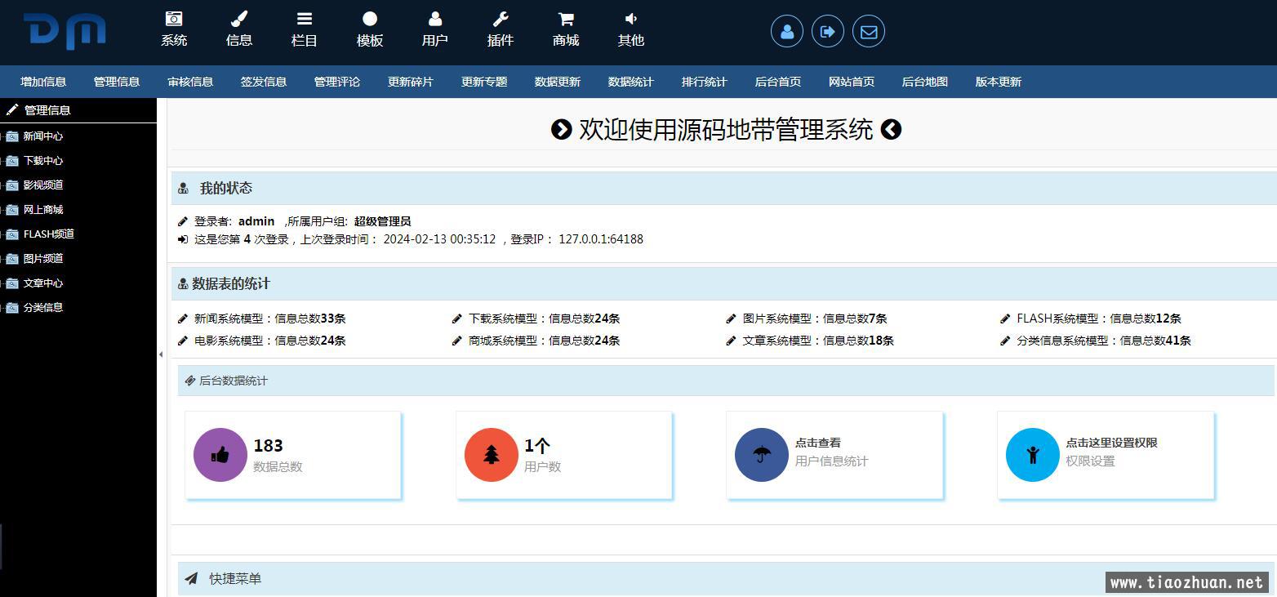
Task: Collapse the sidebar with the small arrow handle
Action: [x=161, y=354]
